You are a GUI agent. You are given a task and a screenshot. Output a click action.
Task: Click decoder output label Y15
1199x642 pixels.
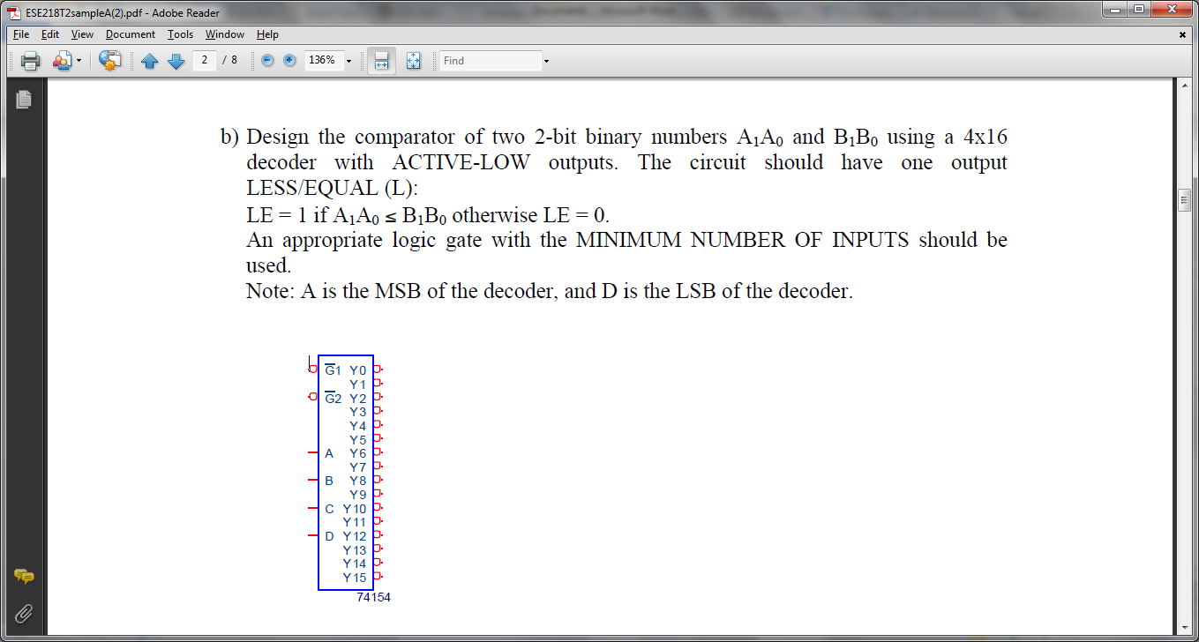[355, 578]
